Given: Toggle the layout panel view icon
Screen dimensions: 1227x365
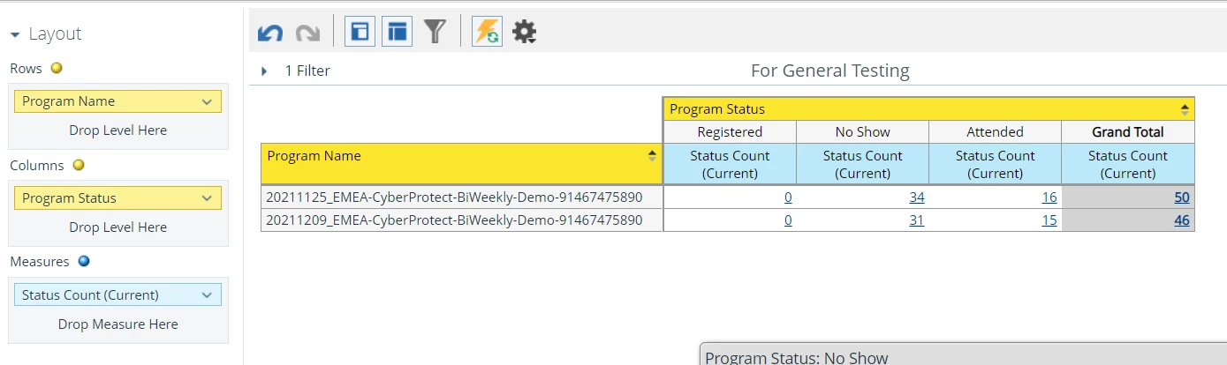Looking at the screenshot, I should (360, 32).
